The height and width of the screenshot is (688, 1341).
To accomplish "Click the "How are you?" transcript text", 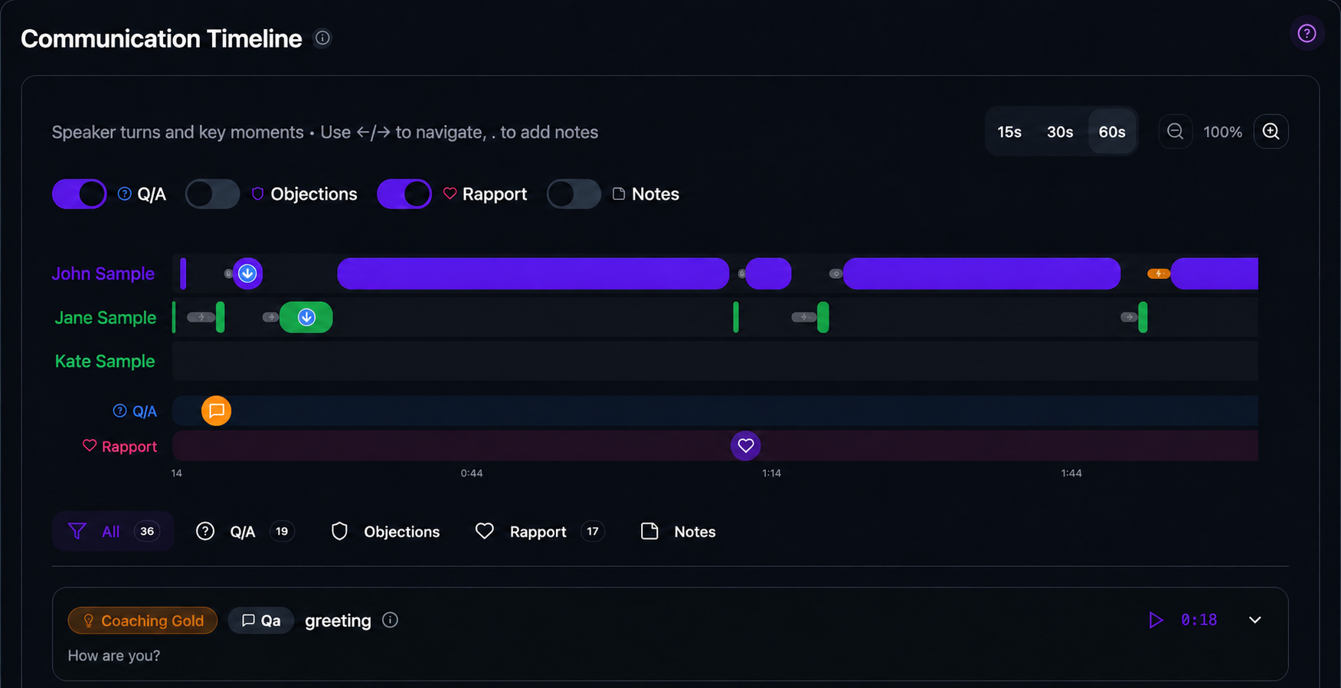I will pyautogui.click(x=114, y=656).
